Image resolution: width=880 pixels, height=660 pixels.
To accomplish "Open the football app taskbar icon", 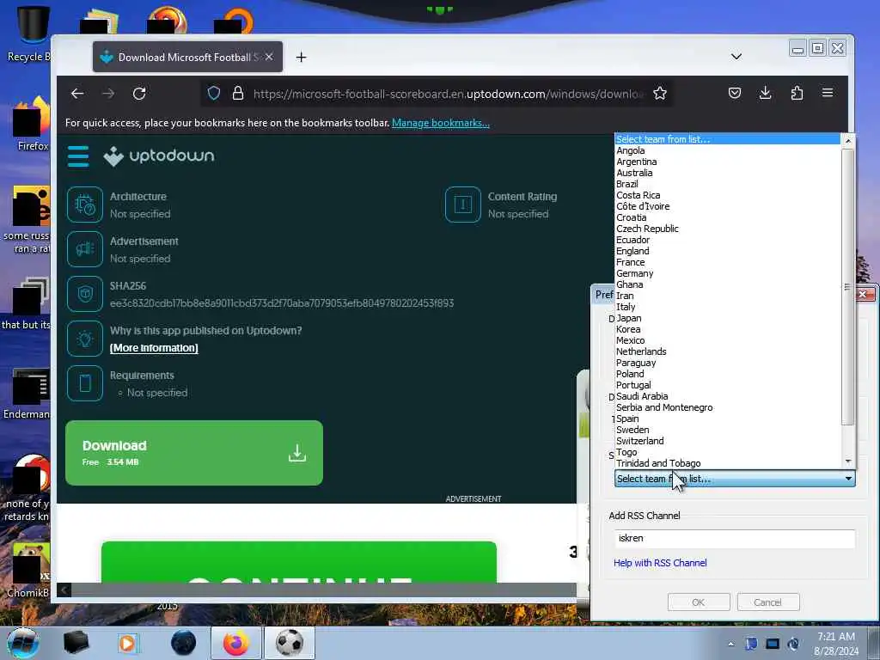I will pyautogui.click(x=290, y=643).
